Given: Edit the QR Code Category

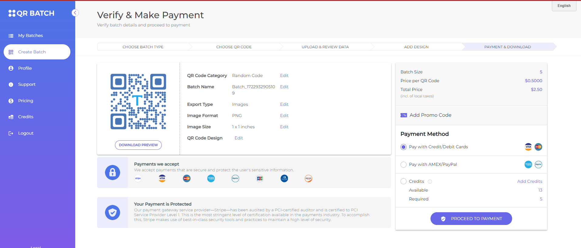Looking at the screenshot, I should (284, 75).
